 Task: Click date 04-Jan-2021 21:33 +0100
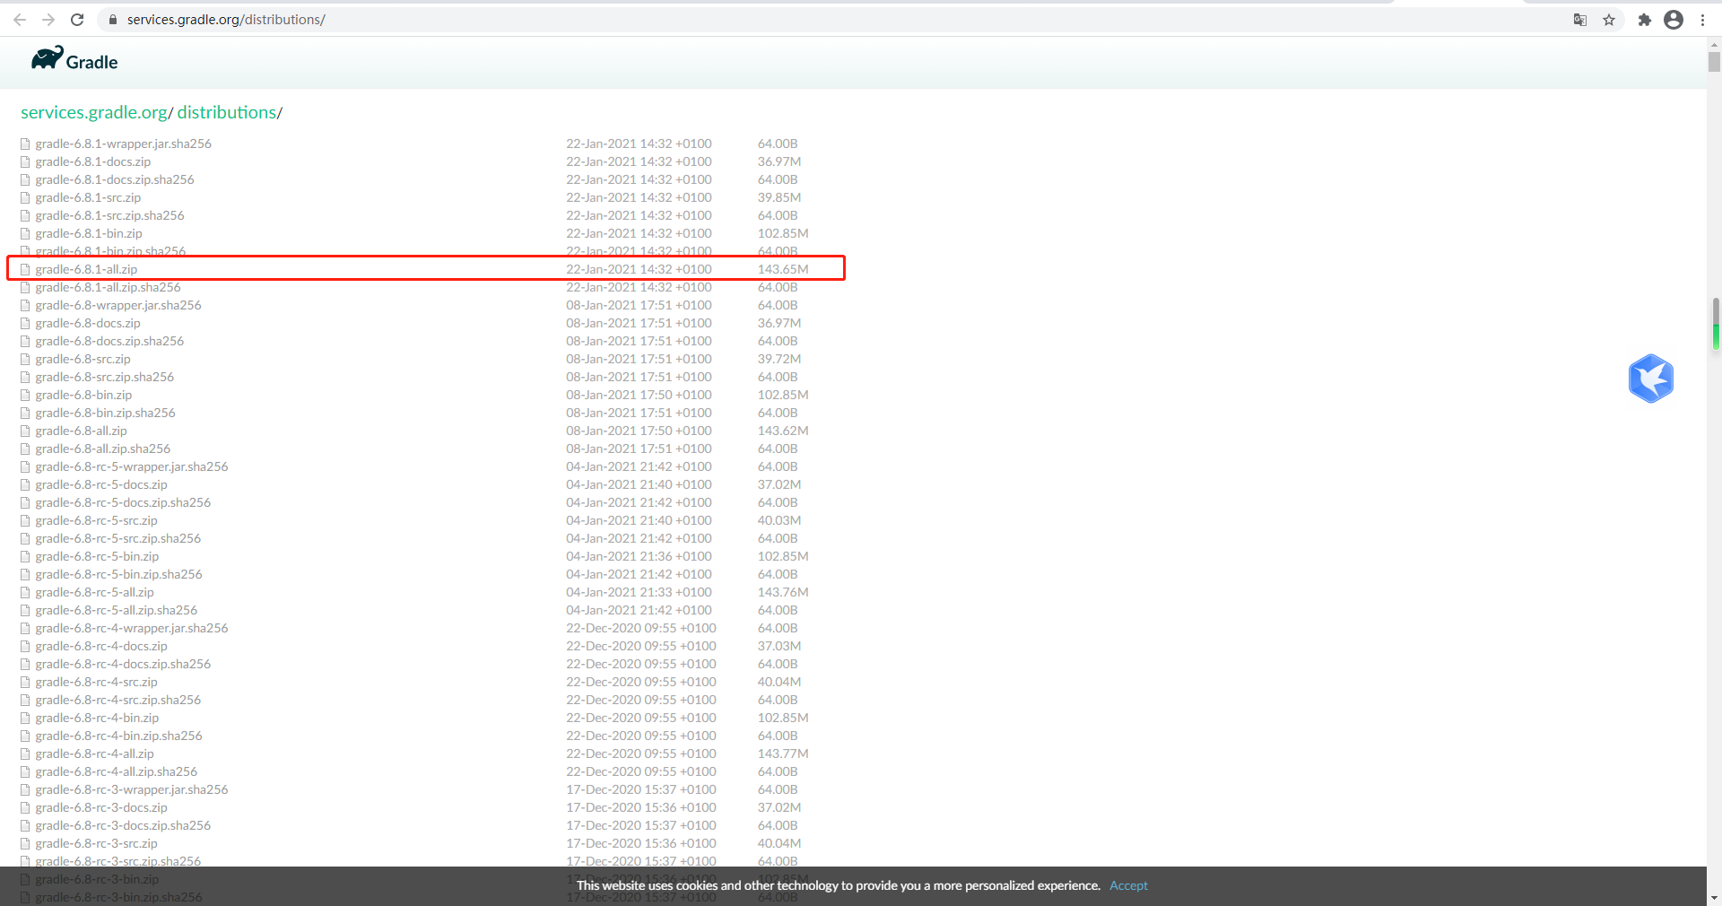639,592
